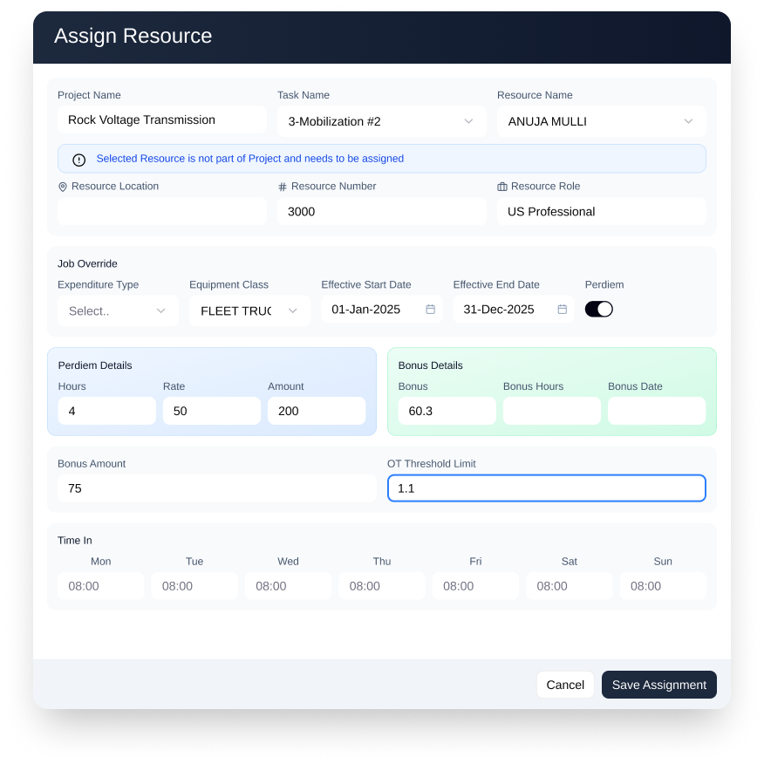Click the Resource Role briefcase icon
Image resolution: width=764 pixels, height=764 pixels.
[502, 187]
